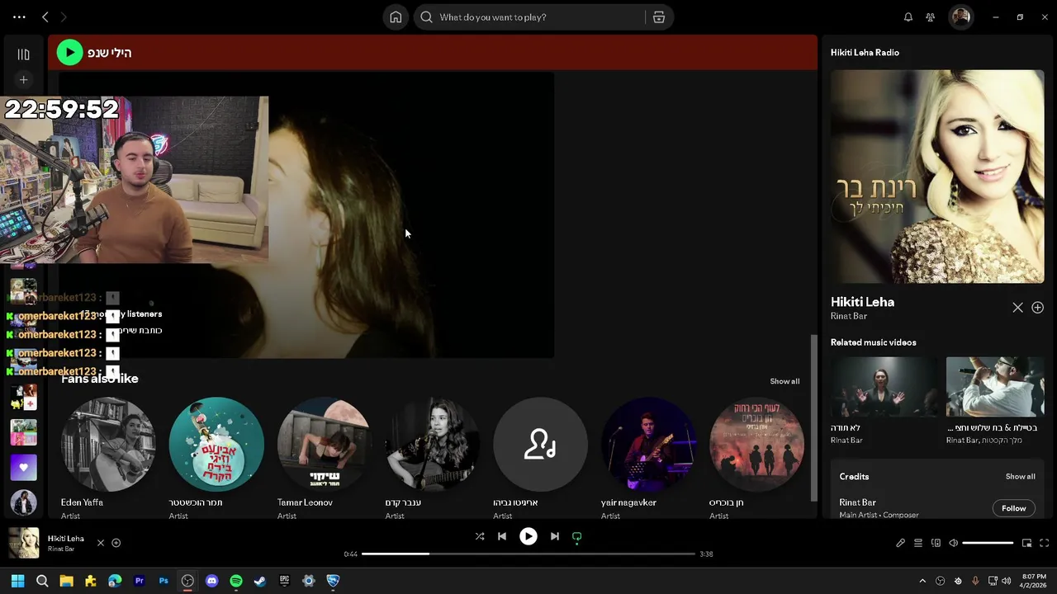Open Eden Yaffa artist card
The height and width of the screenshot is (594, 1057).
[108, 459]
